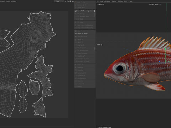Viewport: 171px width, 128px height.
Task: Open the viewport Filter menu
Action: 126,1
